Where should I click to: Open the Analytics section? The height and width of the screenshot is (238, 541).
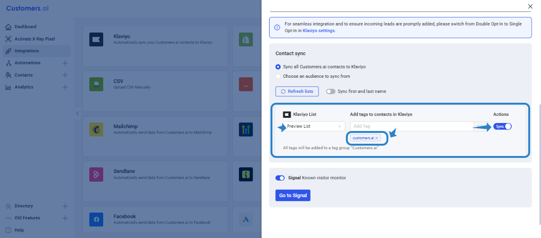tap(24, 87)
